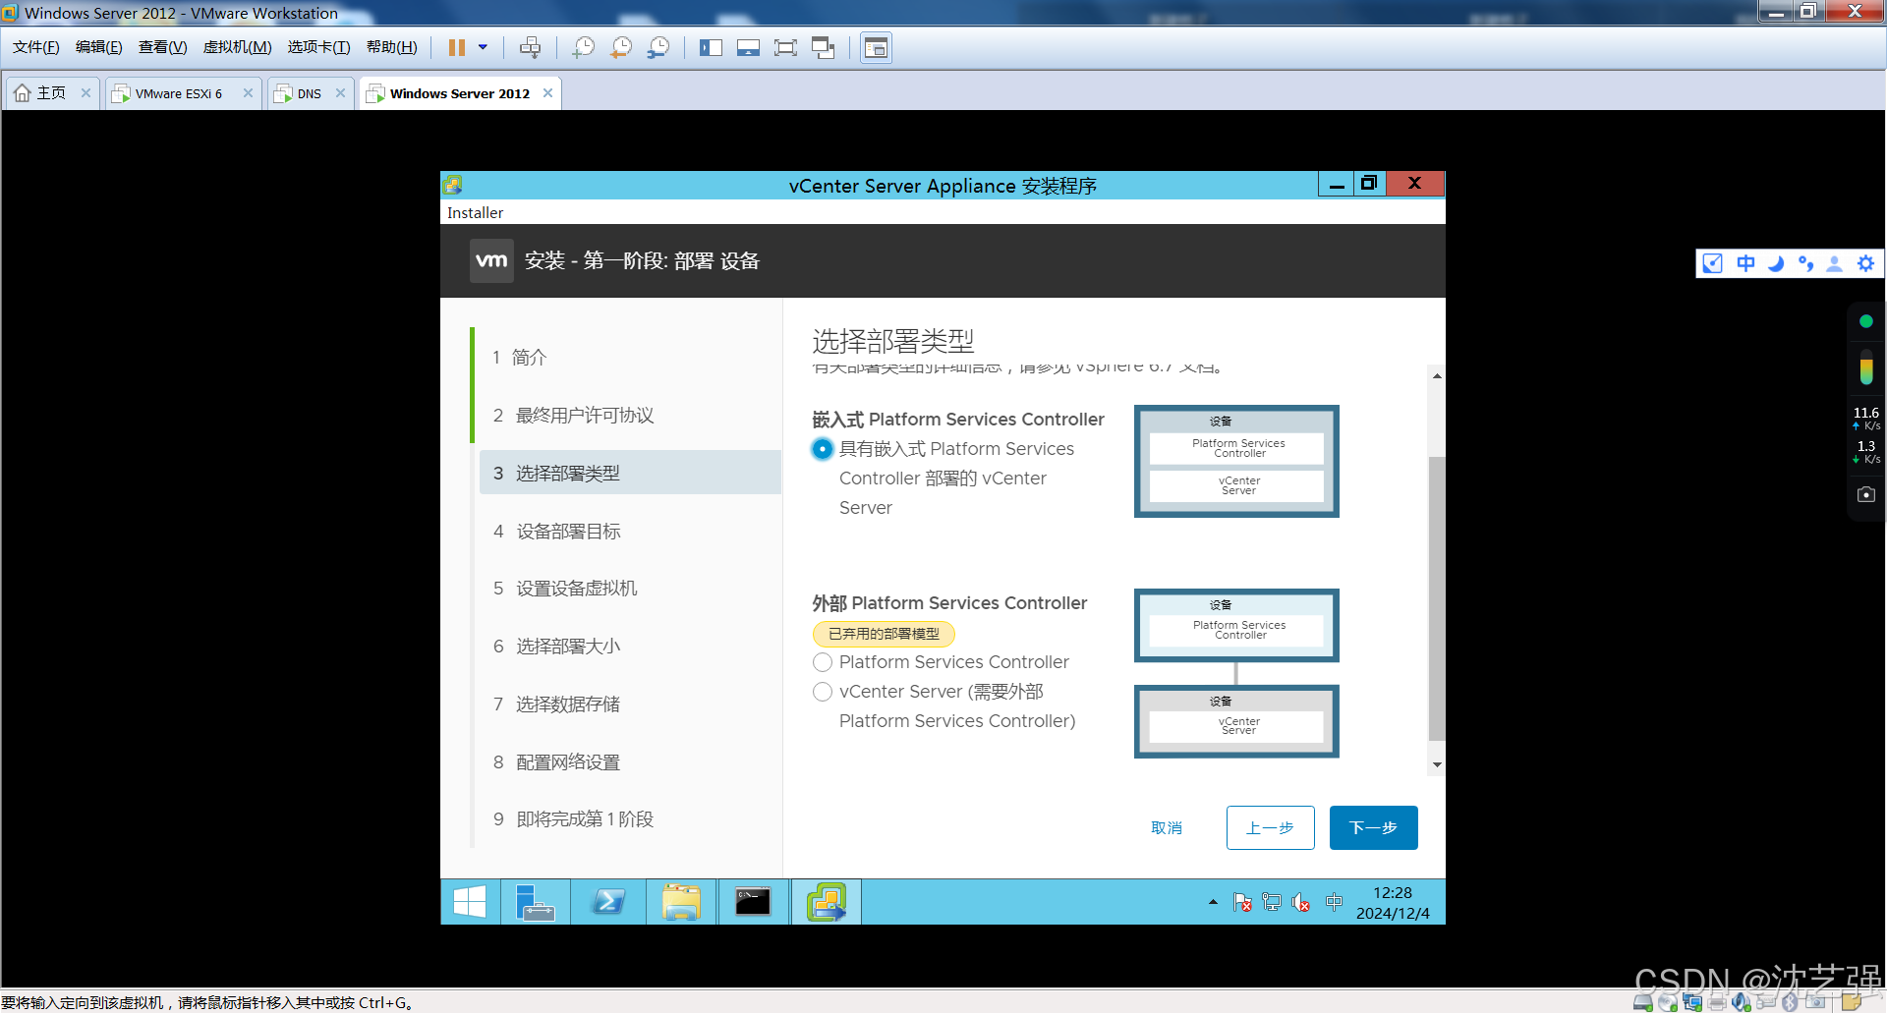Open the 虚拟机(M) menu

[237, 47]
